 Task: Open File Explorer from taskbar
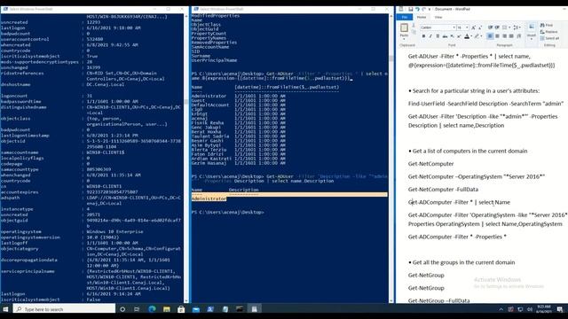(x=166, y=309)
